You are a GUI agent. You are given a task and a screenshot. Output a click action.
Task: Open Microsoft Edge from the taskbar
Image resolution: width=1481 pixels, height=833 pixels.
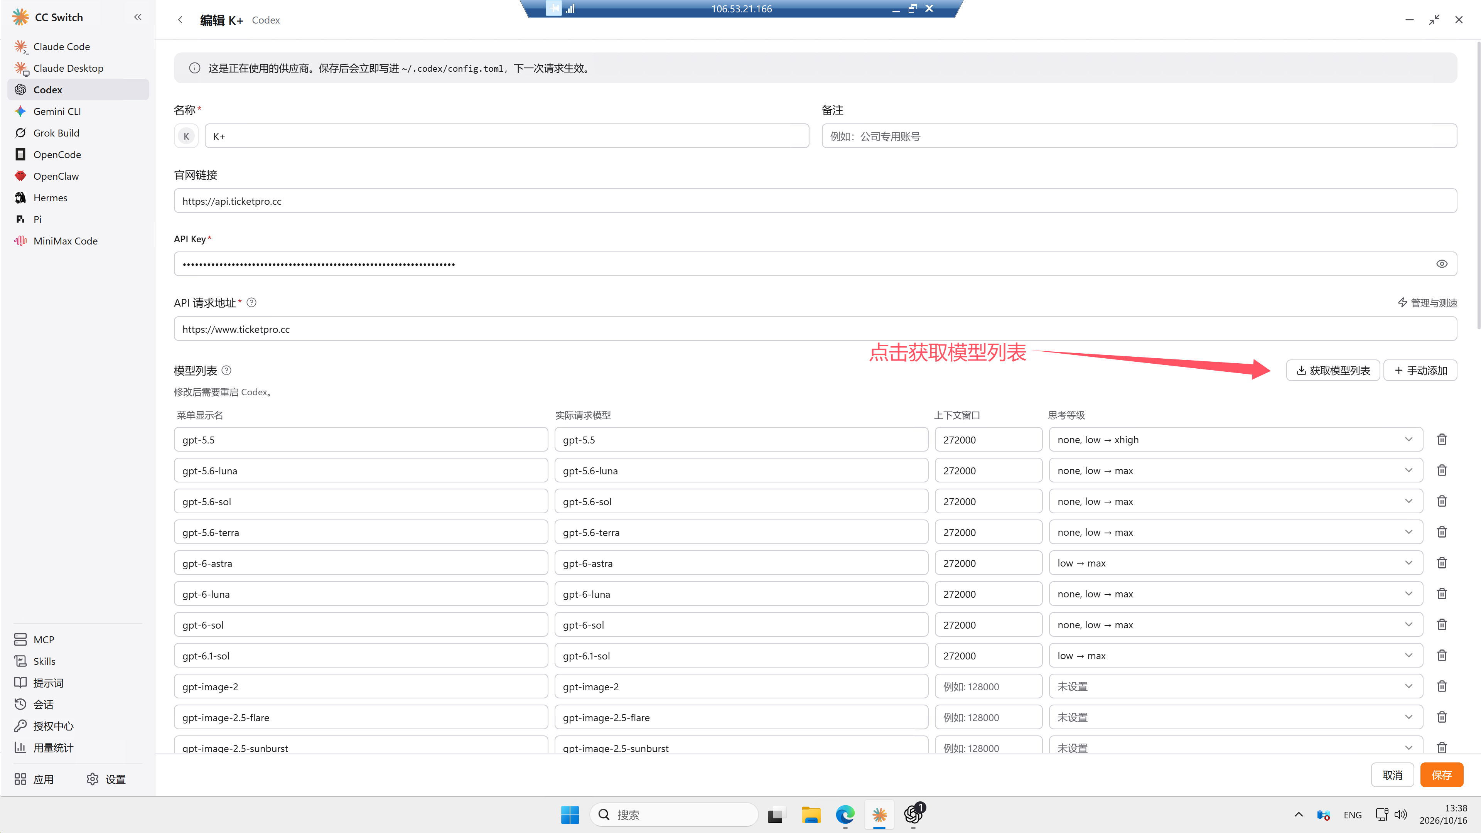click(x=845, y=814)
